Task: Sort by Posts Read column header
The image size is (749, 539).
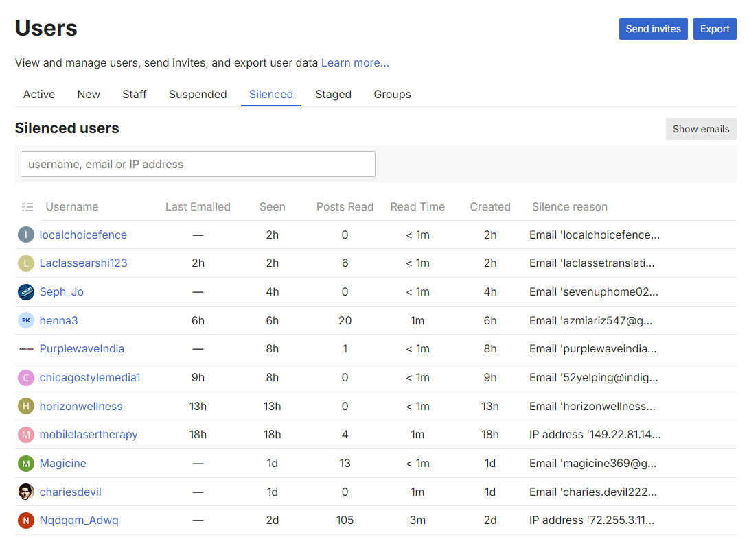Action: (345, 207)
